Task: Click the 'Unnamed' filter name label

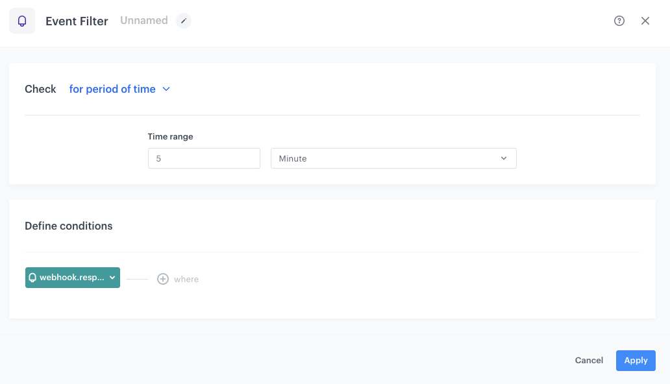Action: coord(143,20)
